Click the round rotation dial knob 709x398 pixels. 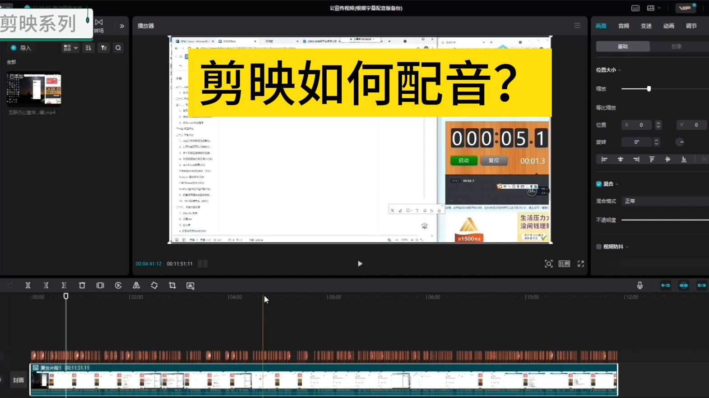pos(680,142)
